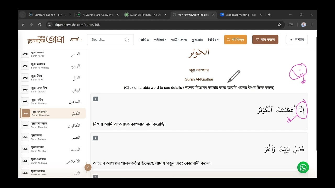Open Chrome profile avatar
Screen dimensions: 335x188
pos(304,25)
